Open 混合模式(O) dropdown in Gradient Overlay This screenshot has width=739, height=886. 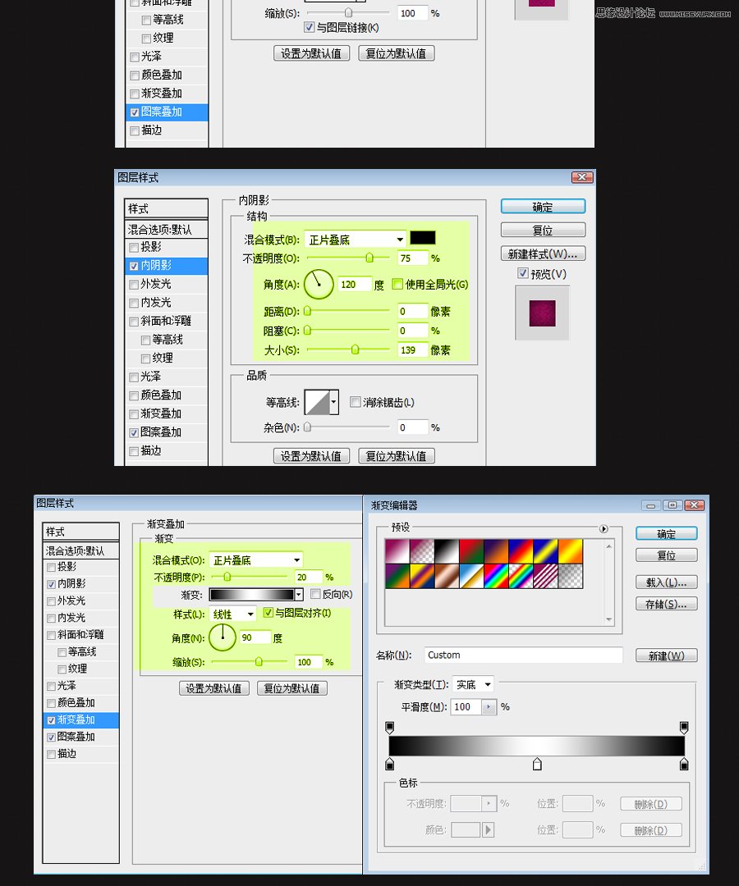(x=256, y=560)
